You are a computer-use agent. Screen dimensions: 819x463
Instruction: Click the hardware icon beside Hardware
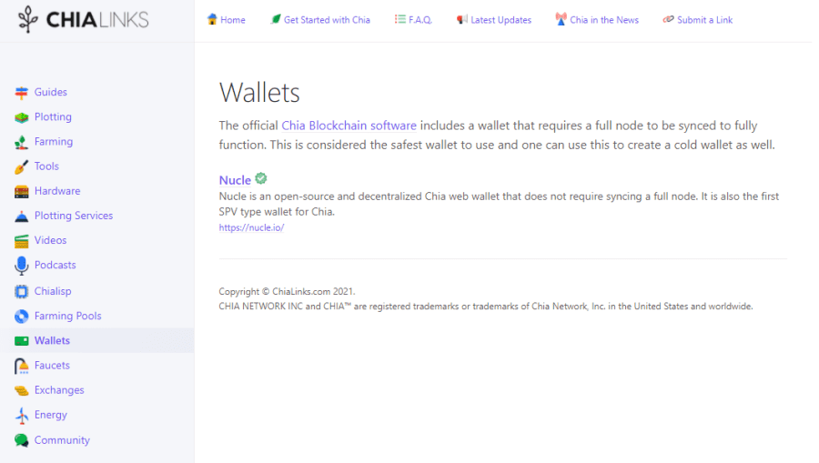pos(22,192)
